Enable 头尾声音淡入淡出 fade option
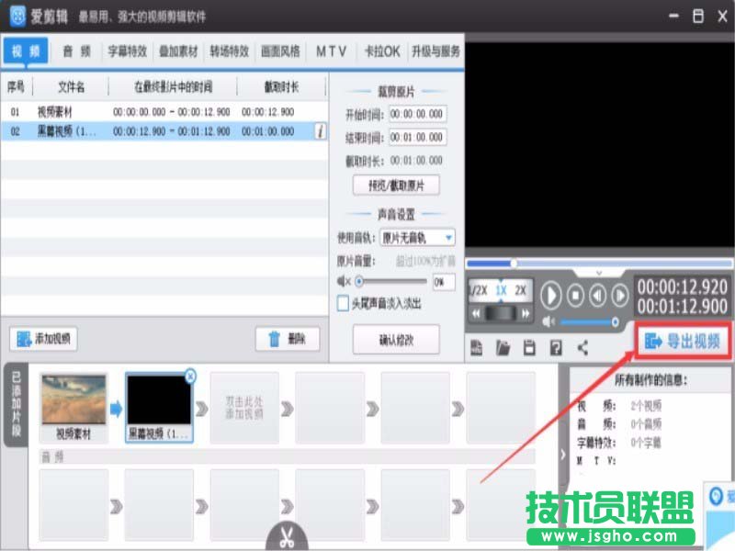 [x=345, y=304]
